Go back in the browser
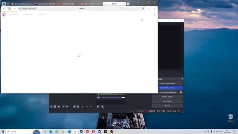Screen dimensions: 238x134 point(4,9)
